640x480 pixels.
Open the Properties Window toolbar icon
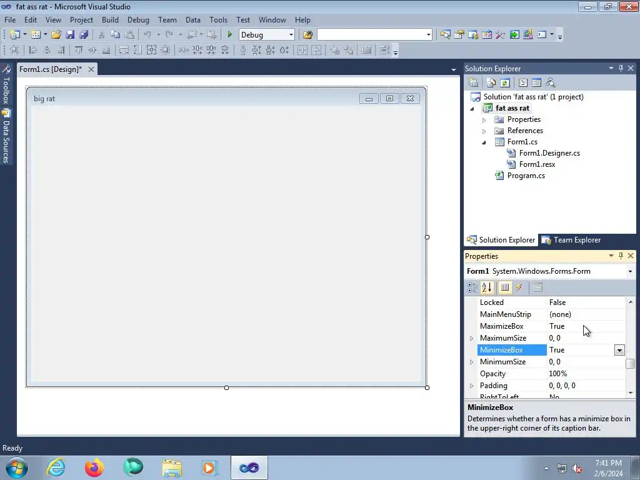[459, 35]
